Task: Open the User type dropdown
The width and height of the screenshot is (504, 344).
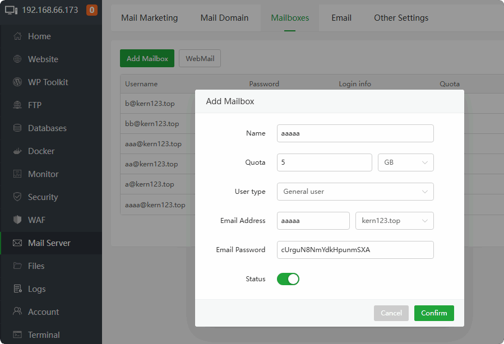Action: click(355, 192)
